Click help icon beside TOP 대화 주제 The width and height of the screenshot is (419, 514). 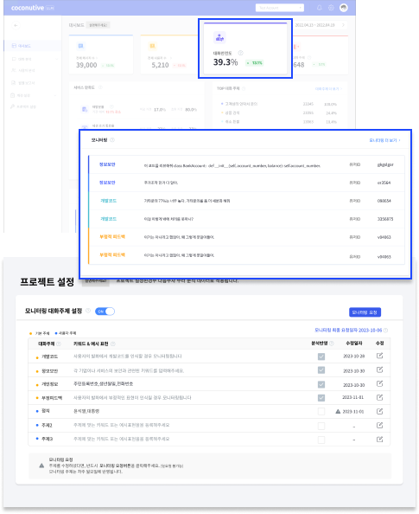pyautogui.click(x=244, y=88)
